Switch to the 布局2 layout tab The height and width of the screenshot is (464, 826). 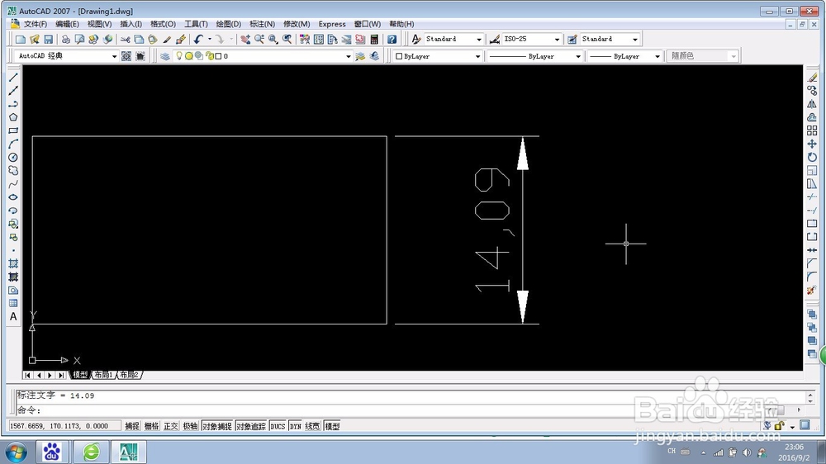(x=129, y=375)
